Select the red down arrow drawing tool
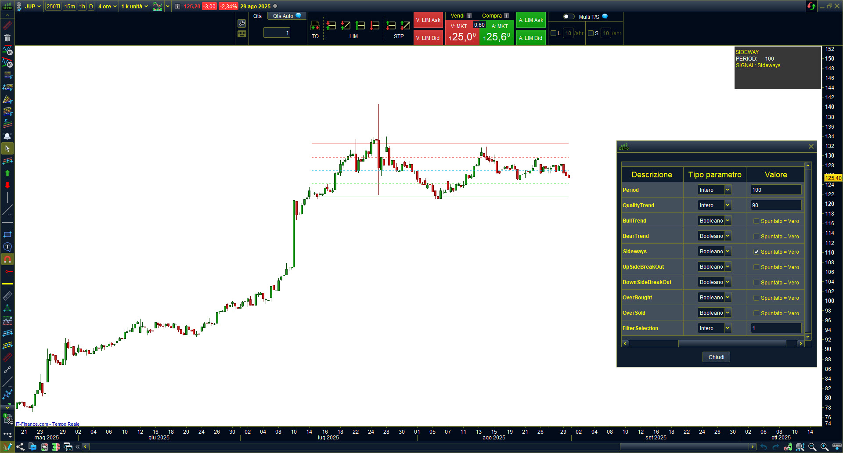The image size is (843, 453). pyautogui.click(x=7, y=185)
